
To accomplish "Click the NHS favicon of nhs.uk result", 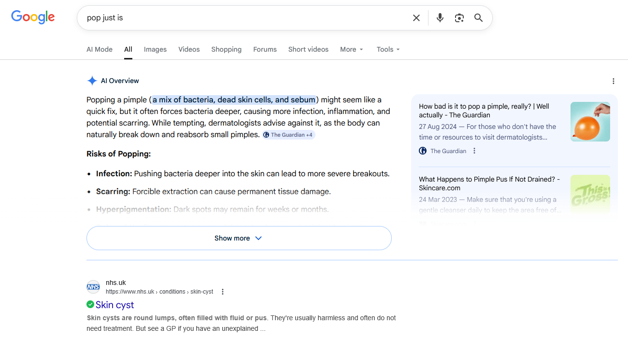I will click(93, 287).
